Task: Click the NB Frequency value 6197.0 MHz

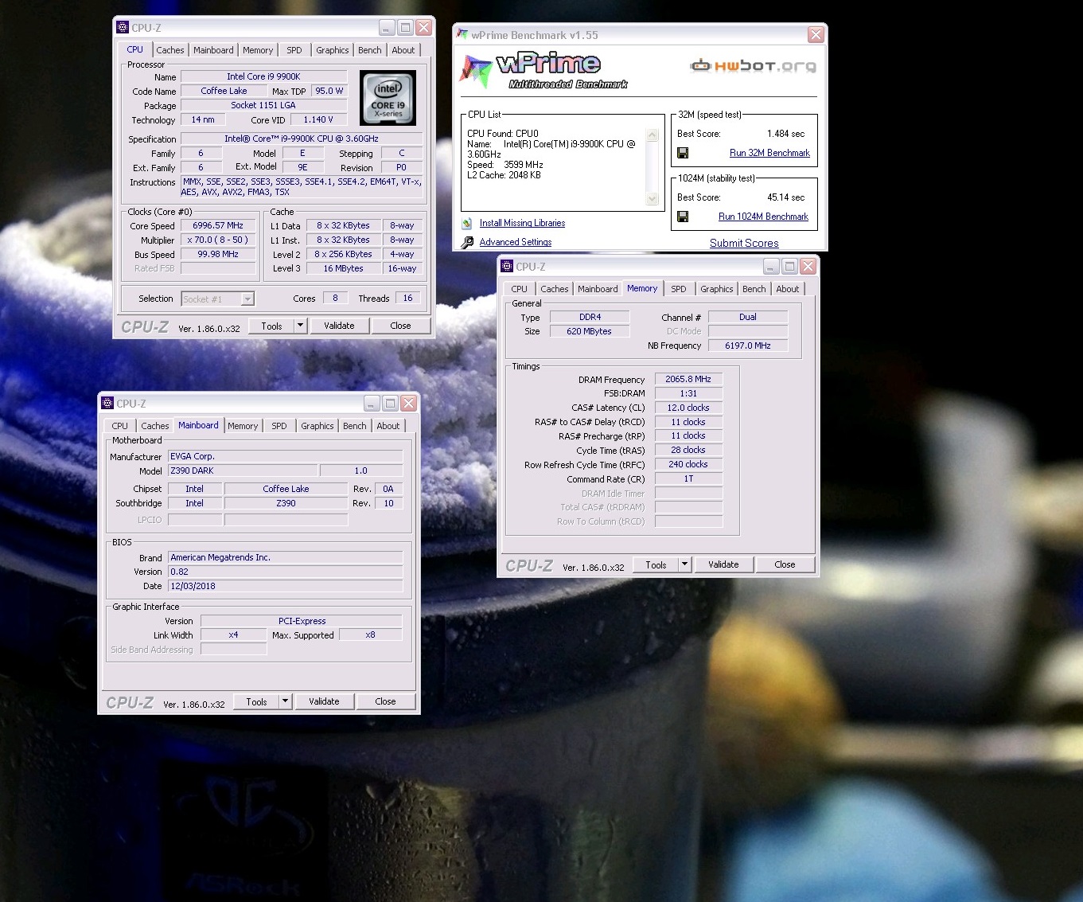Action: pyautogui.click(x=748, y=346)
